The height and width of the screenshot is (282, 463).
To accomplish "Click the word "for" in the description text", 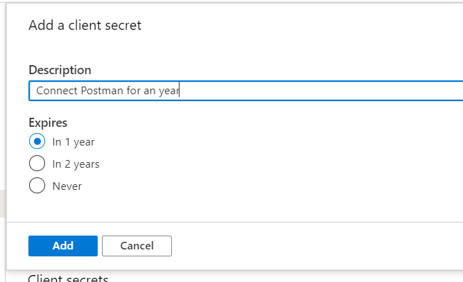I will [133, 91].
